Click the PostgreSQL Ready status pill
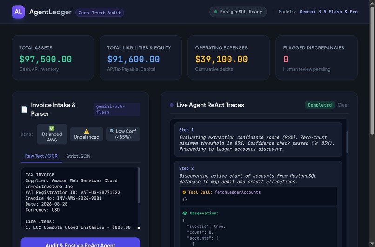Screen dimensions: 375x247 point(238,12)
